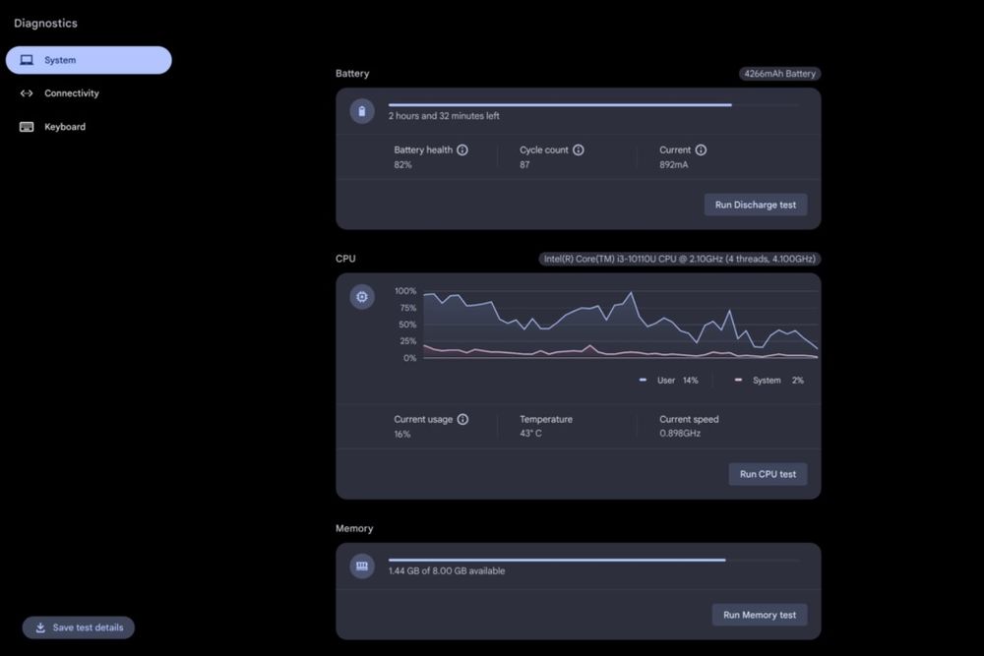Show info about CPU Current usage
Screen dimensions: 984x656
pos(462,420)
